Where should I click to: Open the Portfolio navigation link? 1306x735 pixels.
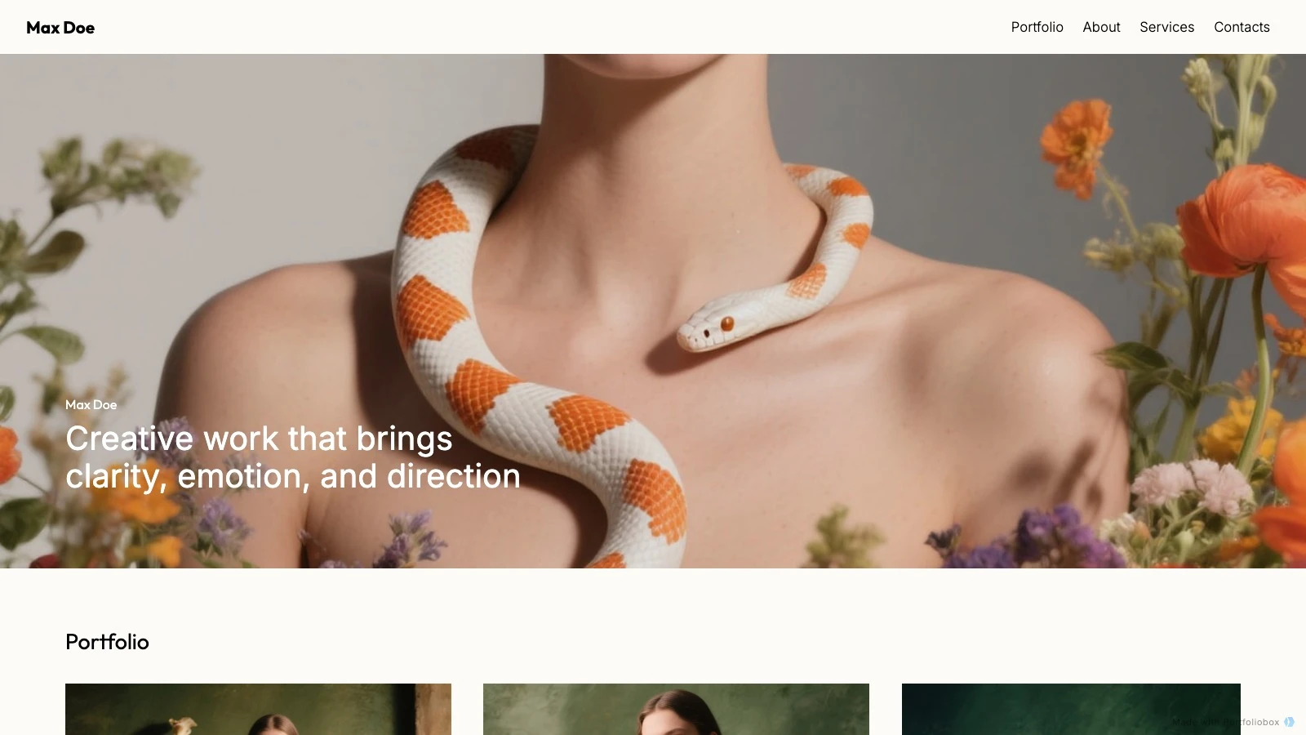pos(1037,27)
